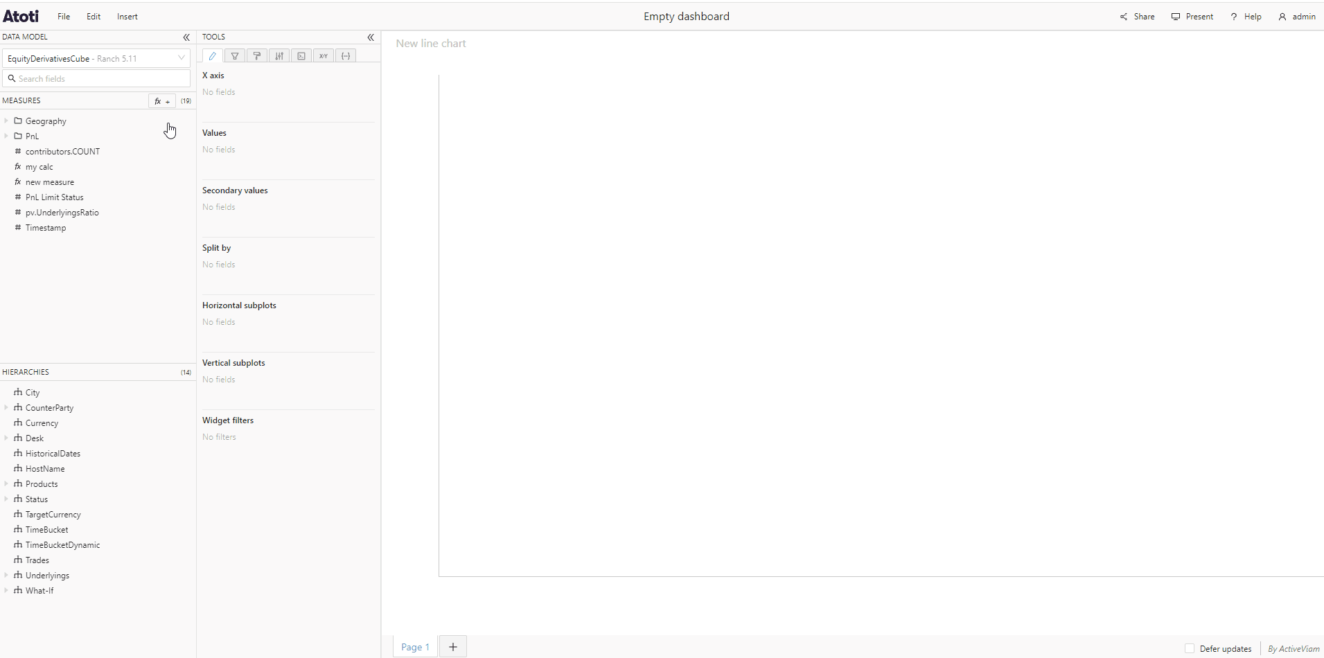
Task: Select the TimeBucket hierarchy
Action: tap(46, 530)
